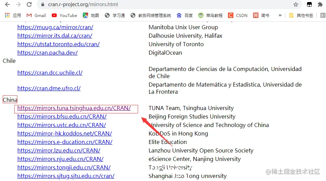Click the text Shanghai Jiao Tong University
Viewport: 326px width, 181px height.
[188, 176]
